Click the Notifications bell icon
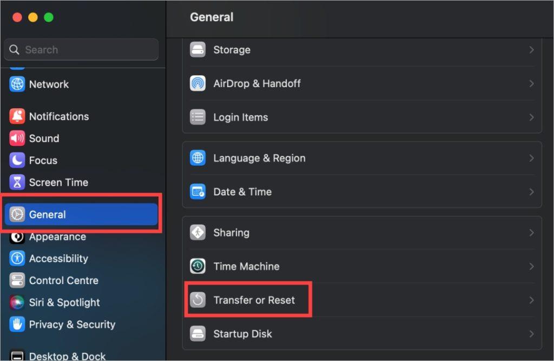This screenshot has width=554, height=361. point(17,116)
